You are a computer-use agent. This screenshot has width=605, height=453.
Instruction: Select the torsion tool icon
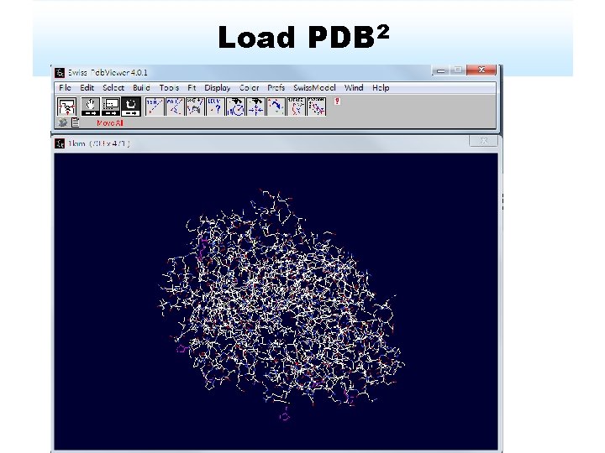coord(317,107)
